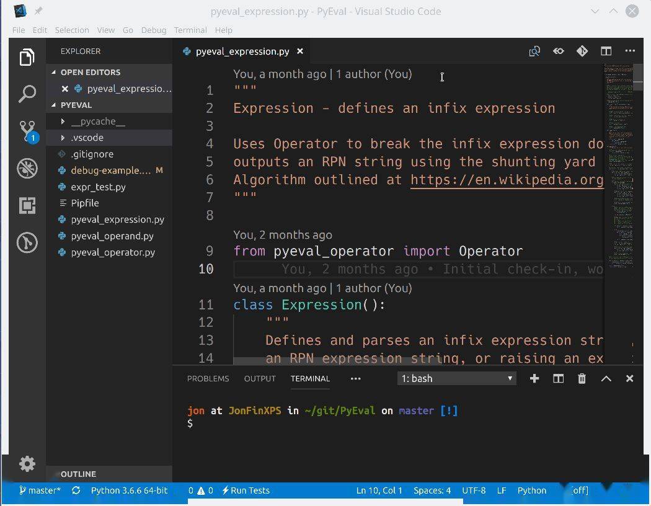
Task: Collapse the OPEN EDITORS section
Action: (x=90, y=72)
